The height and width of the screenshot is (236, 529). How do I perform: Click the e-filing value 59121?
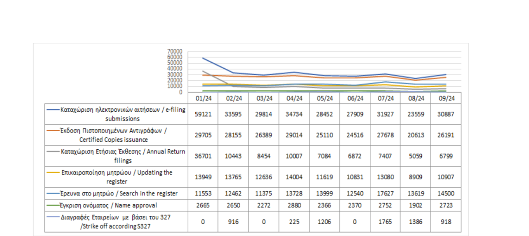[203, 114]
